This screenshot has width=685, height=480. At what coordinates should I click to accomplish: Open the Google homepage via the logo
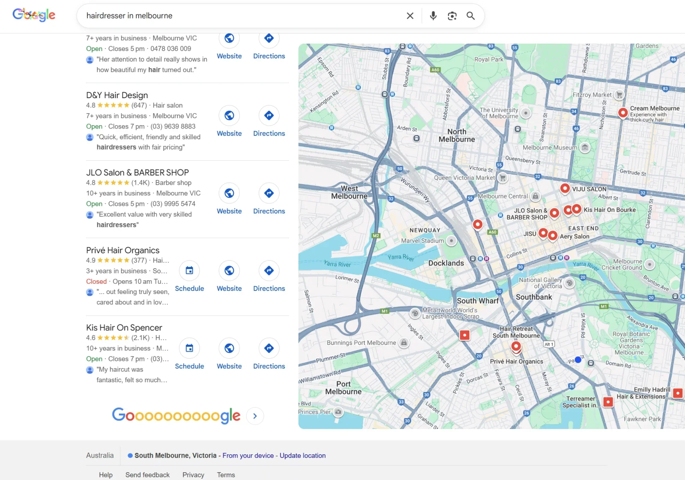point(34,15)
